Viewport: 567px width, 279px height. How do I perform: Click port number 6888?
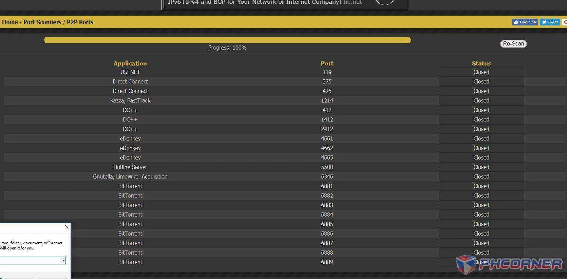327,253
